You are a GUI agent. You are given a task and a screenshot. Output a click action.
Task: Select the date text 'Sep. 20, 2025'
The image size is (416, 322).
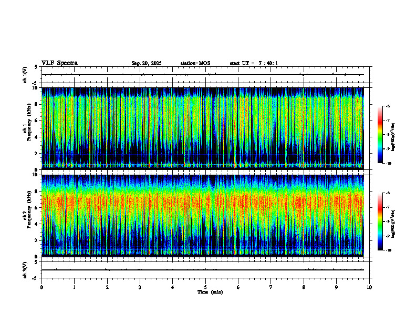[x=147, y=63]
